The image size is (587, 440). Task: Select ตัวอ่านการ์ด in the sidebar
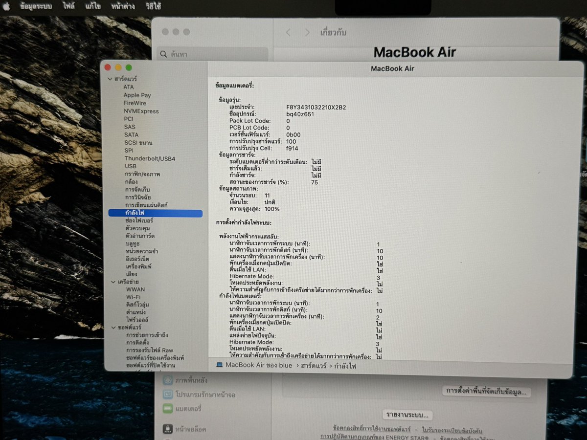(140, 236)
